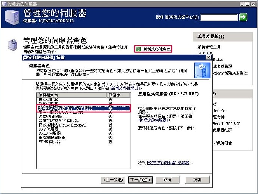
Task: Click 上一步 (B) back button
Action: [113, 180]
